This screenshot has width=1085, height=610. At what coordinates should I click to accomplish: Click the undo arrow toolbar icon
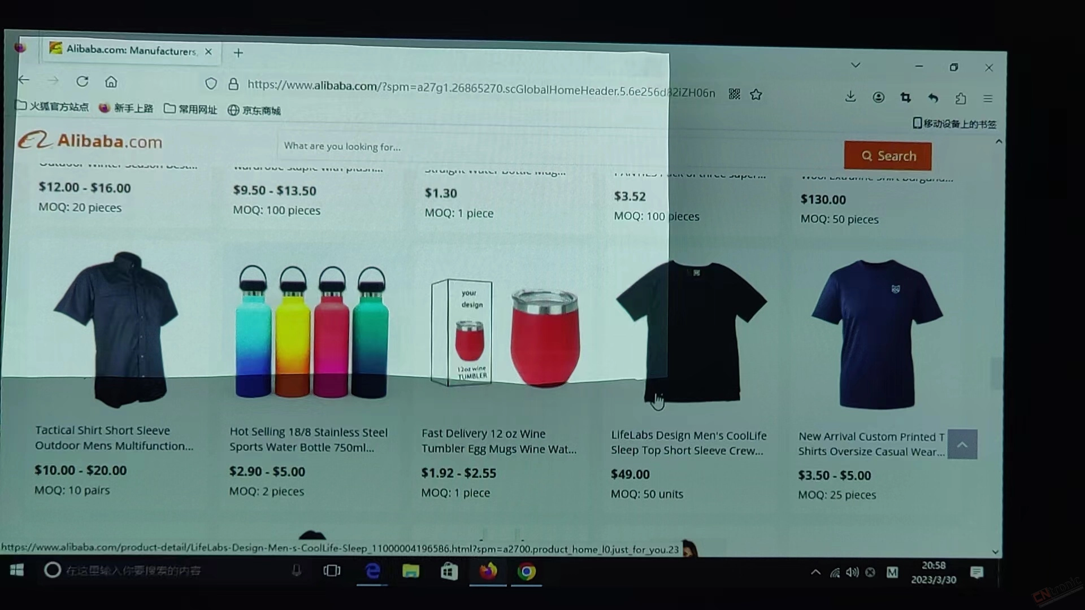point(933,98)
